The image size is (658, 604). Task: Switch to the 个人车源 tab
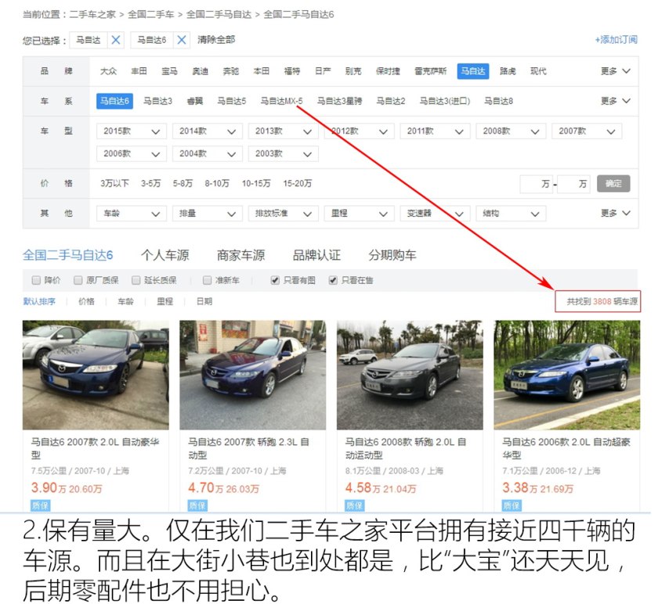[165, 255]
